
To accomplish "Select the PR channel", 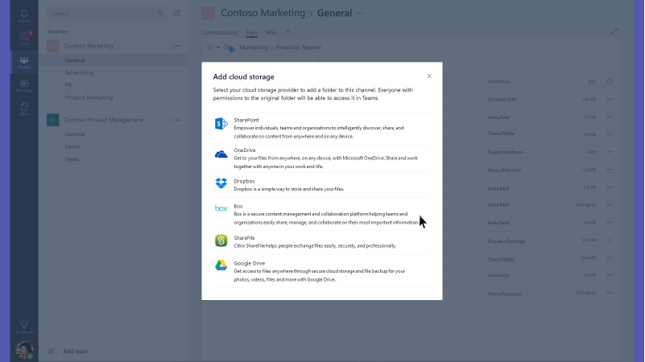I will point(68,85).
